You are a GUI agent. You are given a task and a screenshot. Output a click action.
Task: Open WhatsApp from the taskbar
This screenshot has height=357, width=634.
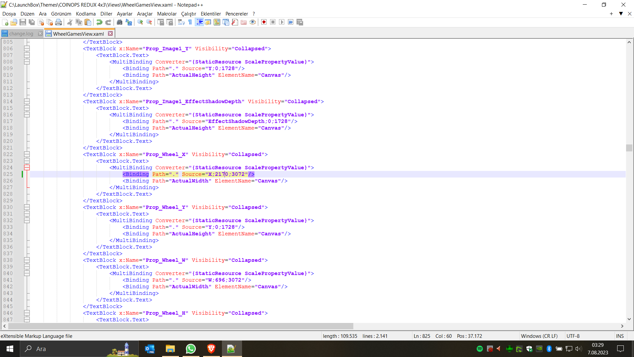(x=191, y=349)
